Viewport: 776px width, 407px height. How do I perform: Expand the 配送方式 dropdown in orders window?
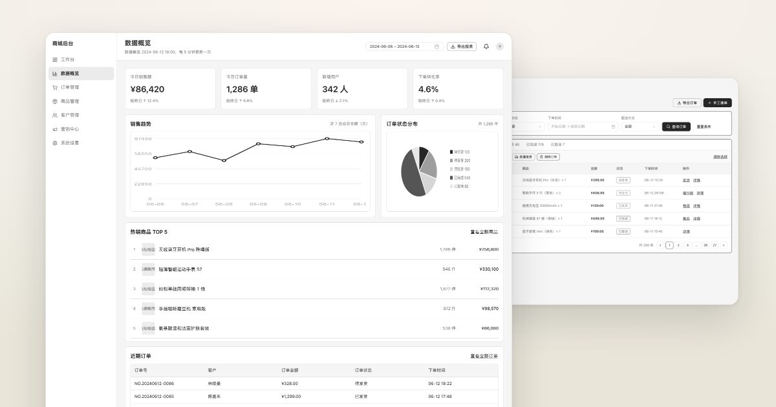tap(640, 127)
